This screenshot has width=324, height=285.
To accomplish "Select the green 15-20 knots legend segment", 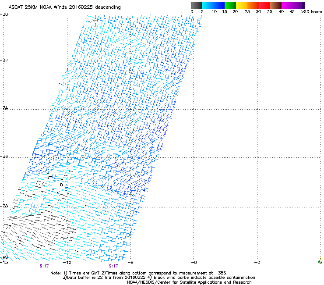I will 230,5.
